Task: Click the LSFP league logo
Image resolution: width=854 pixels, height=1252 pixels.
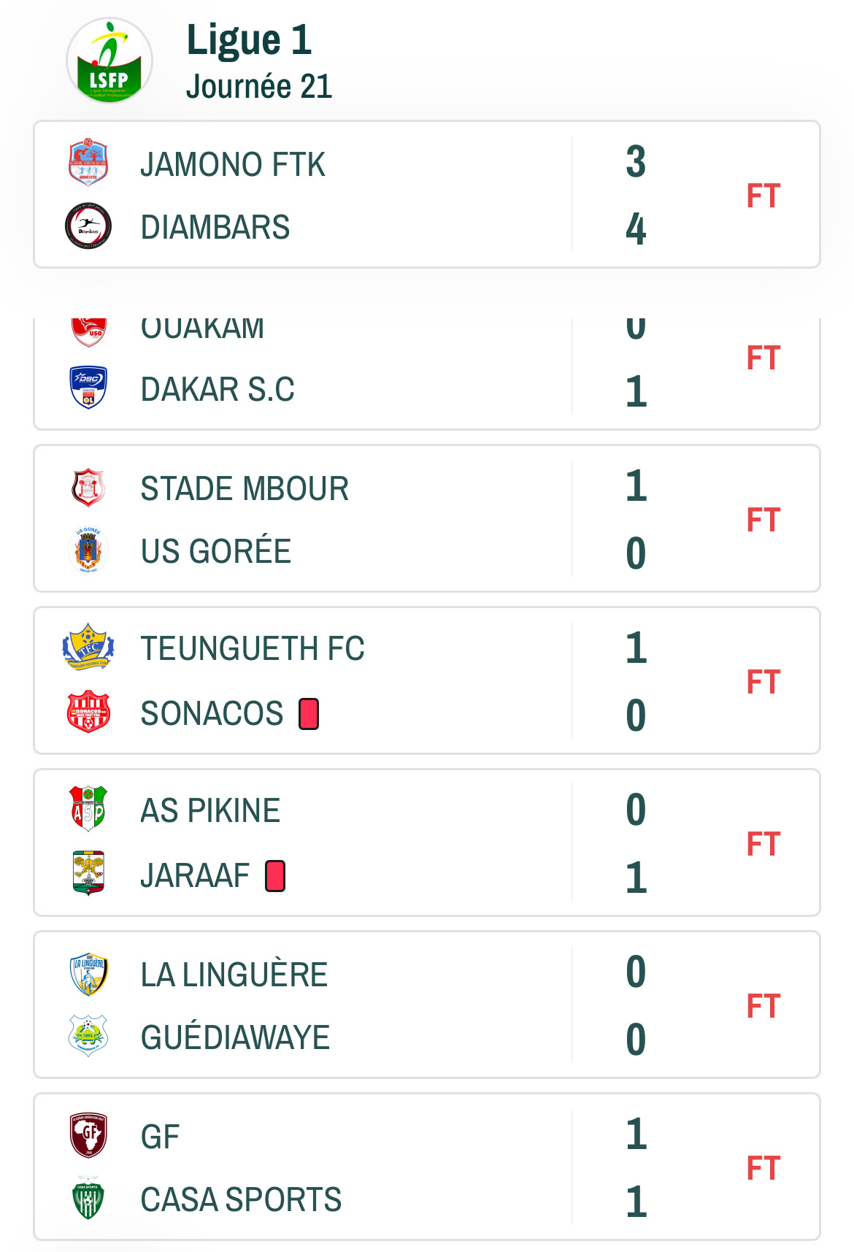Action: click(x=109, y=61)
